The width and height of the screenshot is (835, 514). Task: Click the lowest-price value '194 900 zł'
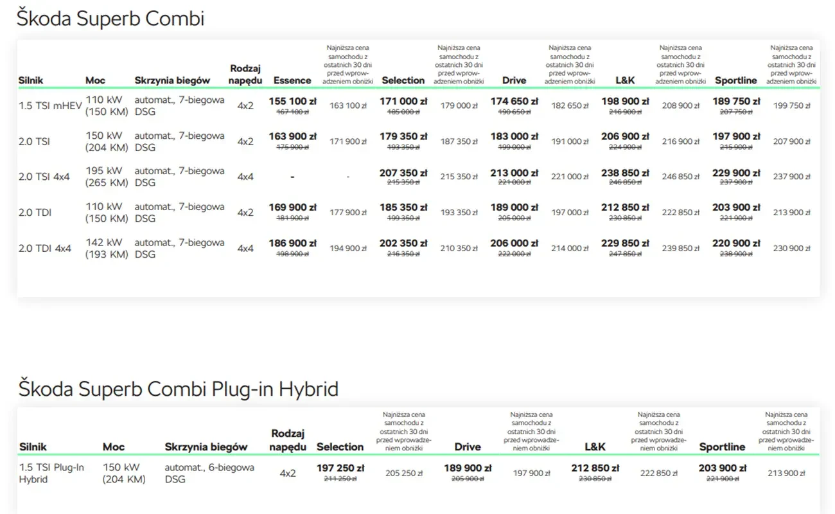pos(348,248)
